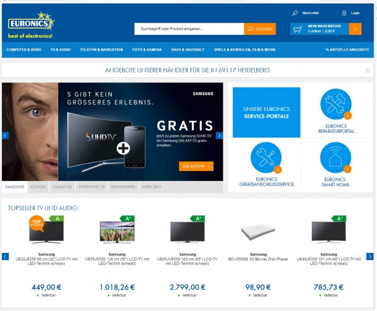Viewport: 377px width, 311px height.
Task: Click the Zur Aktion button
Action: tap(196, 166)
